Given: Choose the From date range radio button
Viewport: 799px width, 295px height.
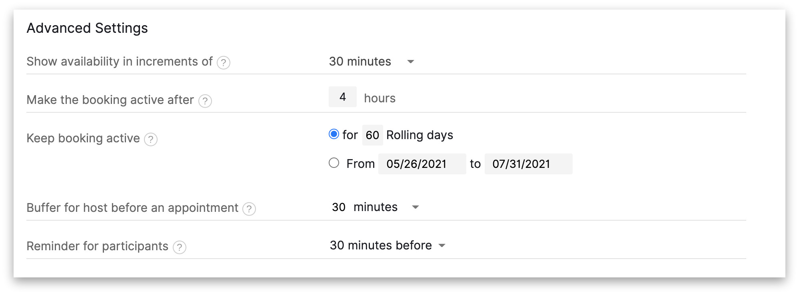Looking at the screenshot, I should click(x=334, y=163).
